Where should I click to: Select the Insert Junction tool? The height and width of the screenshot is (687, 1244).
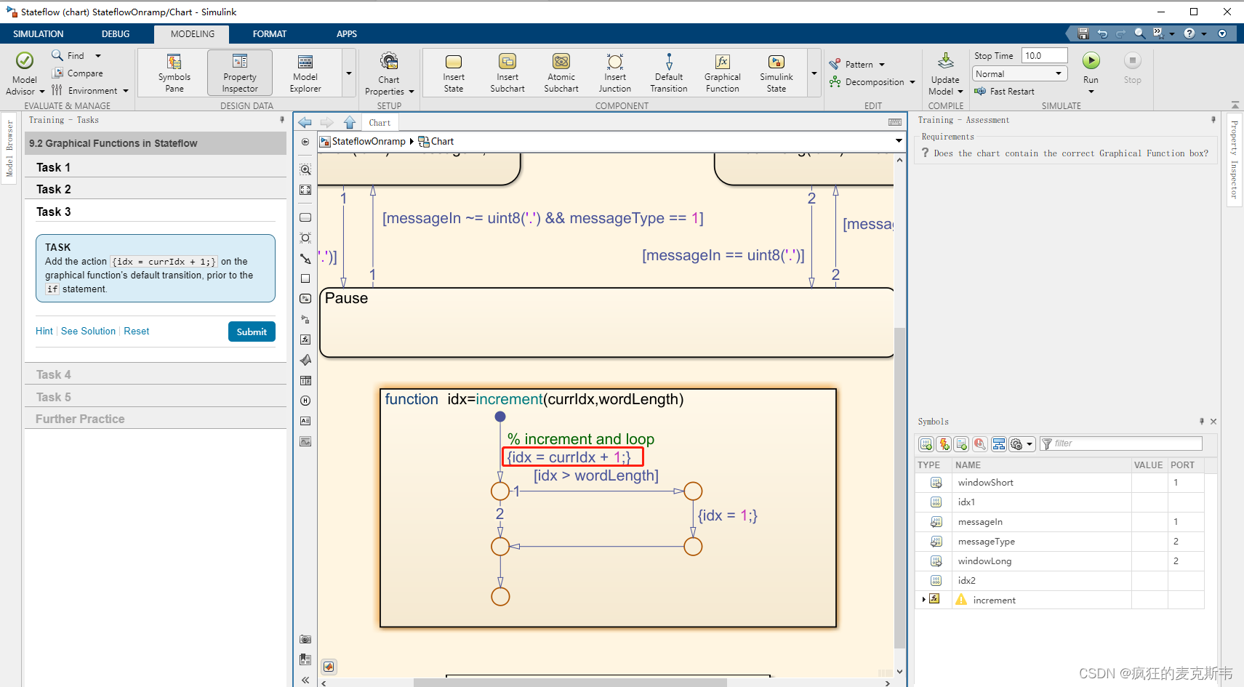pos(614,71)
